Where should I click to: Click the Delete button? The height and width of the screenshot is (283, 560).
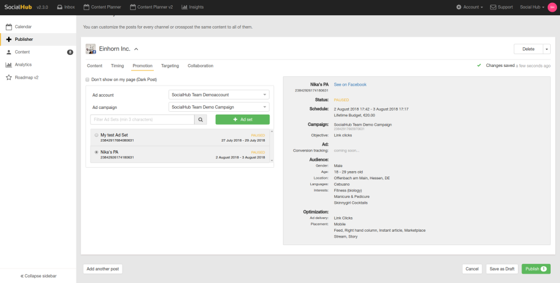coord(528,49)
